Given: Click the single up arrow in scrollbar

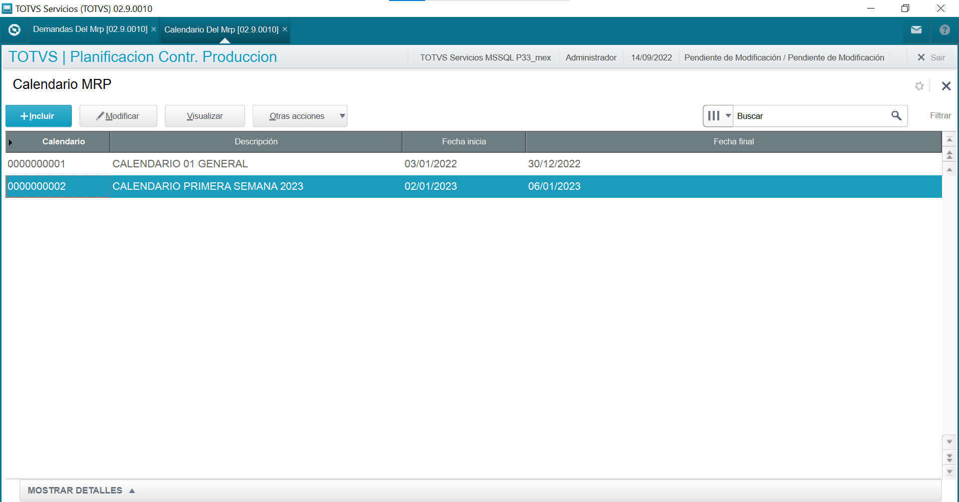Looking at the screenshot, I should click(950, 170).
